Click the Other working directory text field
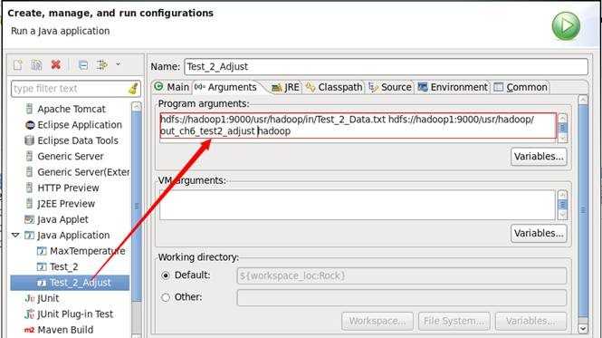This screenshot has height=338, width=602. [402, 297]
